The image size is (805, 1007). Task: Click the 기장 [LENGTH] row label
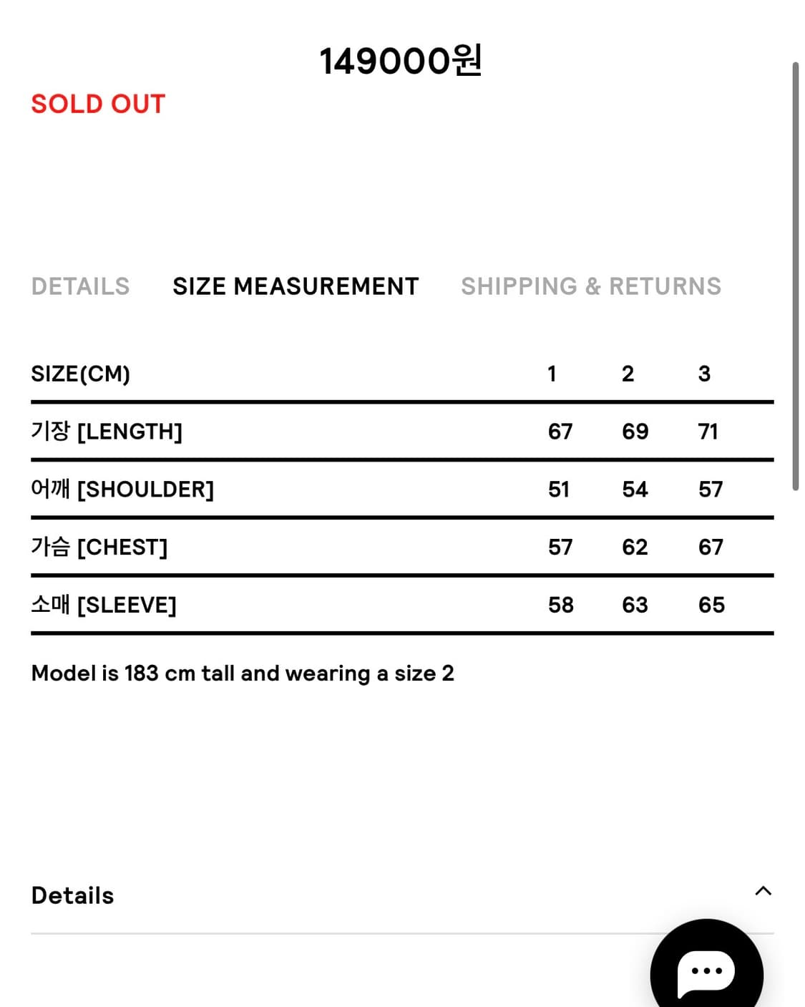107,432
